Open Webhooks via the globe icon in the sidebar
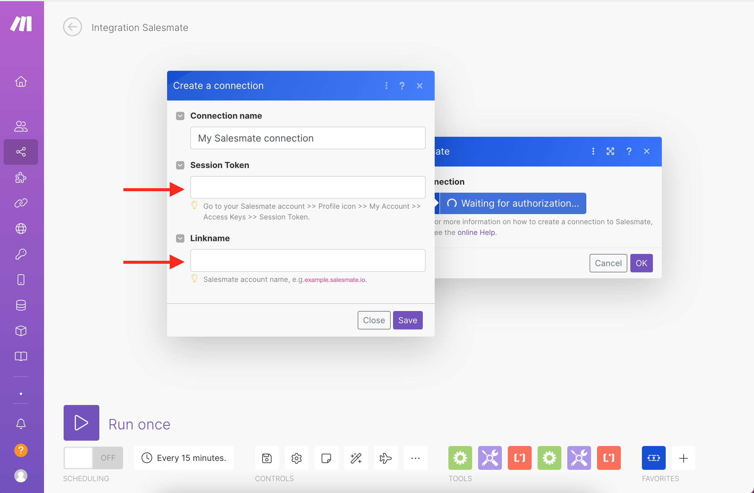Screen dimensions: 754x493 21,228
